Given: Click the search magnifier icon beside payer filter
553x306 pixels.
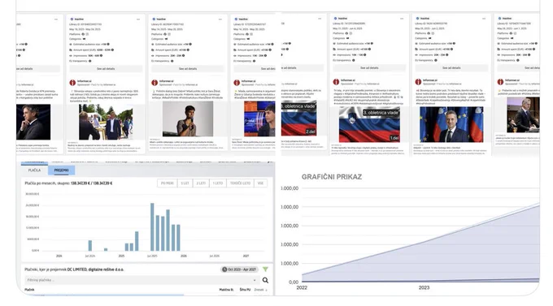Looking at the screenshot, I should click(265, 280).
